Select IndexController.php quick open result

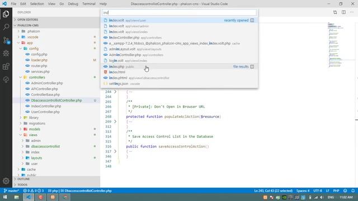pyautogui.click(x=179, y=37)
